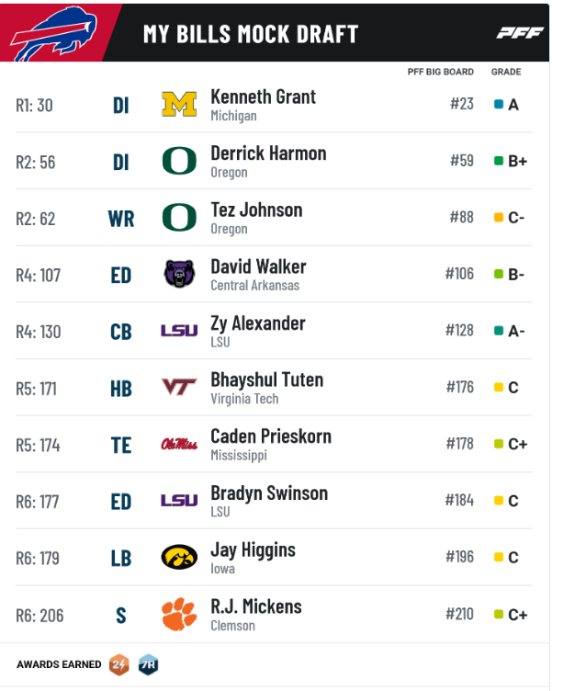The image size is (575, 691).
Task: Click the blue 7R award badge
Action: pos(148,664)
